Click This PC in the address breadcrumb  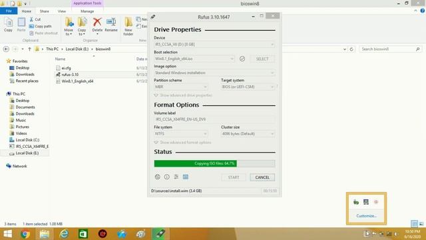coord(52,49)
